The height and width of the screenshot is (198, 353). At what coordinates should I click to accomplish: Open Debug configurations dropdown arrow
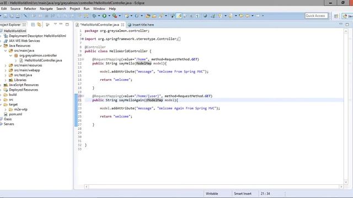tap(99, 16)
